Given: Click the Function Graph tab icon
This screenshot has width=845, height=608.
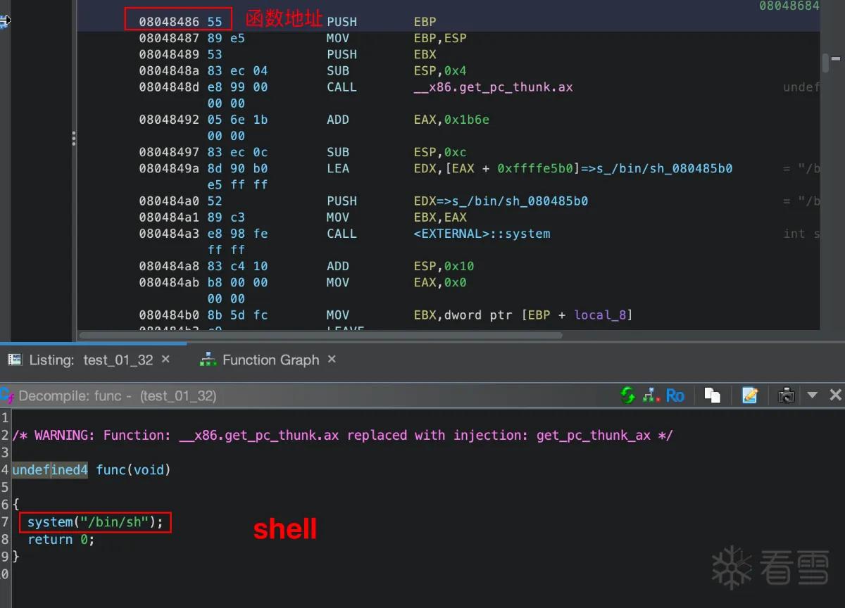Looking at the screenshot, I should point(208,360).
